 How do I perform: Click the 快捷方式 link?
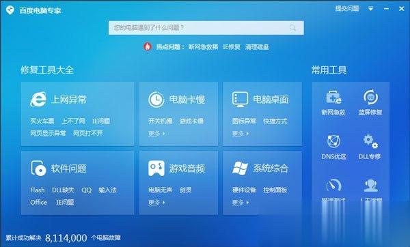point(275,121)
